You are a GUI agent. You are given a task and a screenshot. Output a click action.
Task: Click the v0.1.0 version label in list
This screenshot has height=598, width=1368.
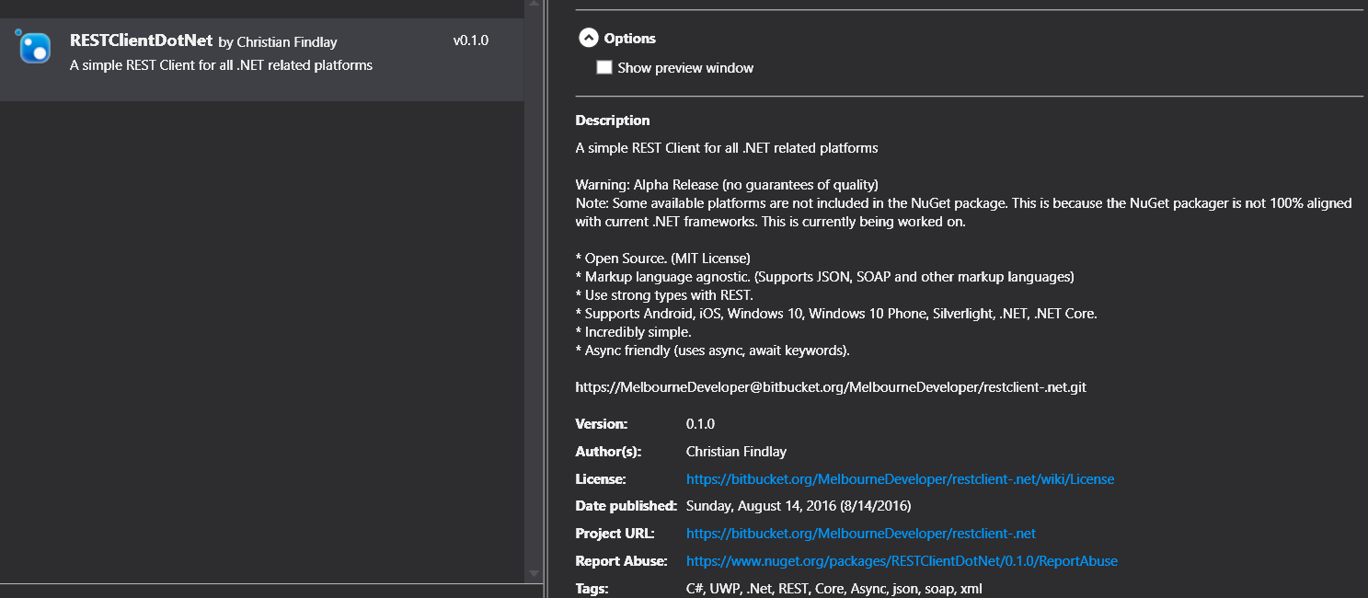coord(471,41)
